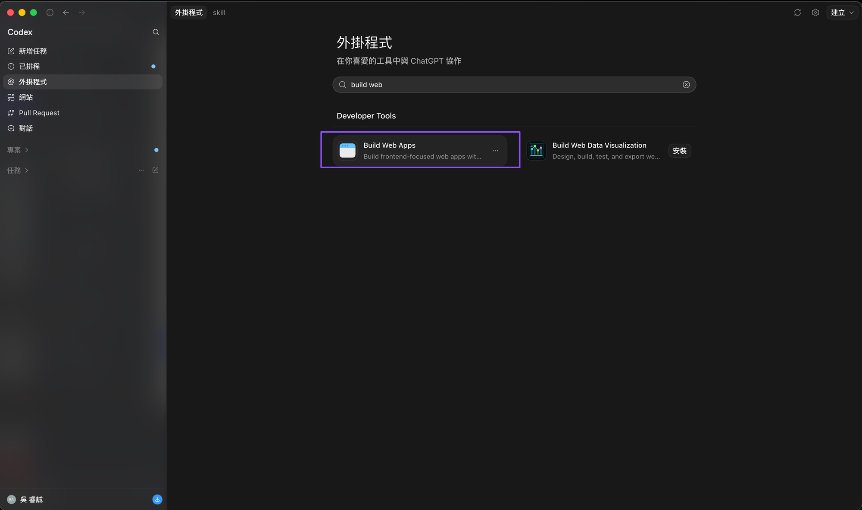This screenshot has width=862, height=510.
Task: Open settings gear at top right
Action: coord(815,12)
